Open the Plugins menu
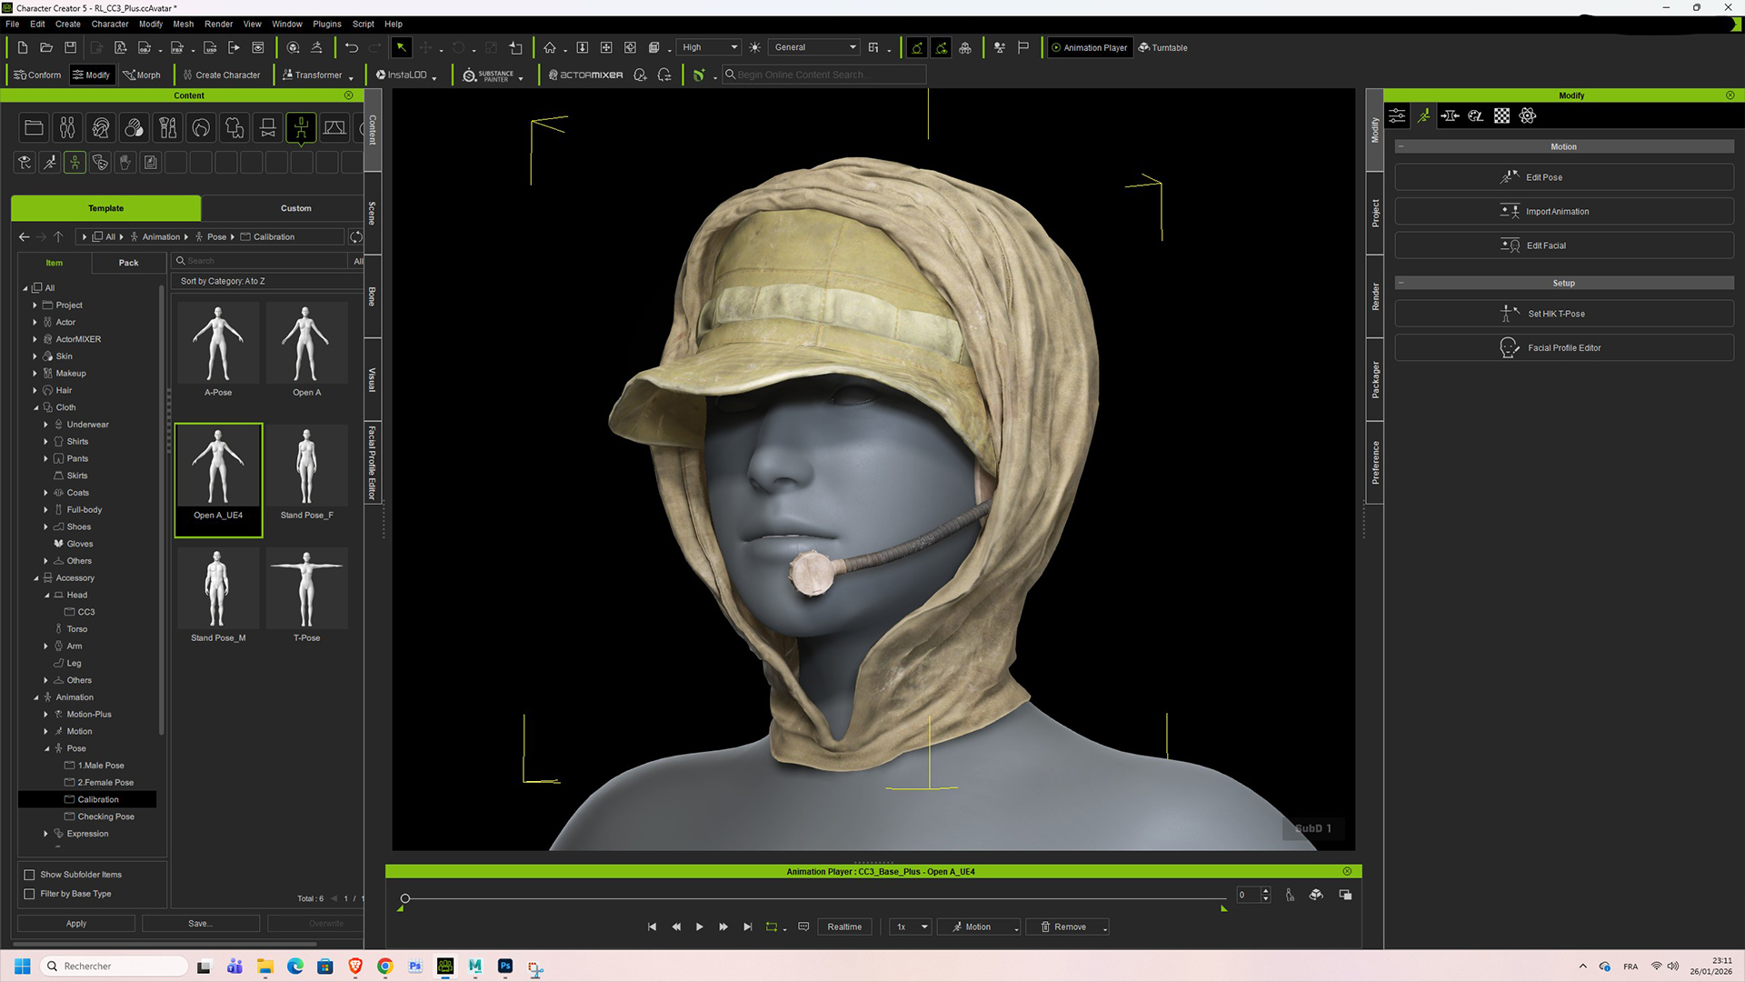The image size is (1745, 982). pyautogui.click(x=326, y=25)
